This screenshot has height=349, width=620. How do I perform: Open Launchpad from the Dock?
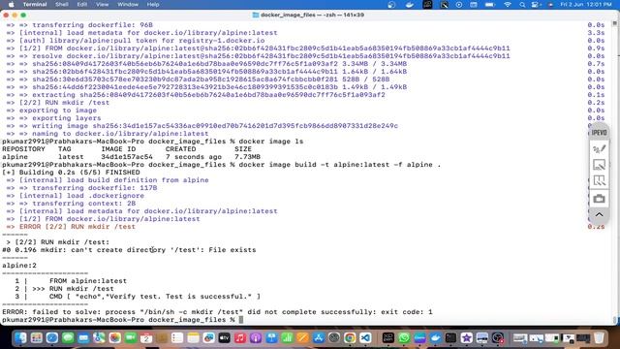click(x=37, y=338)
